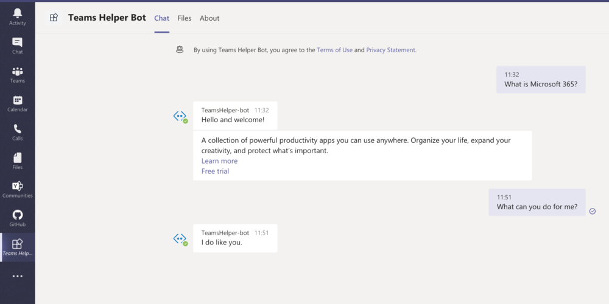This screenshot has height=304, width=609.
Task: Click the What is Microsoft 365? message
Action: pyautogui.click(x=541, y=80)
